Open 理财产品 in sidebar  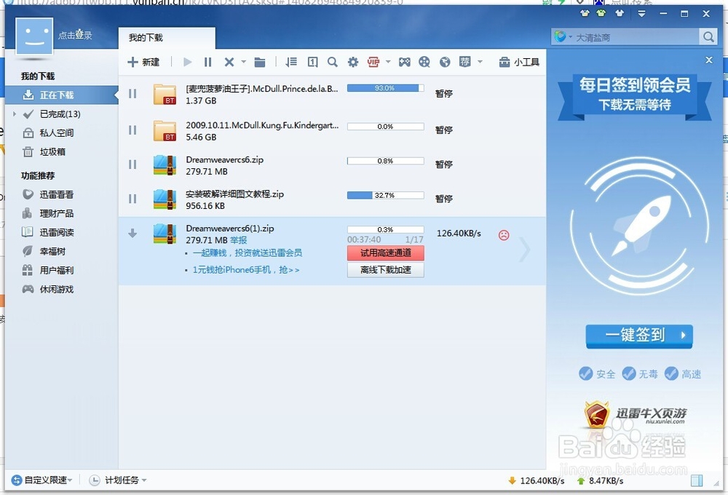pyautogui.click(x=48, y=213)
